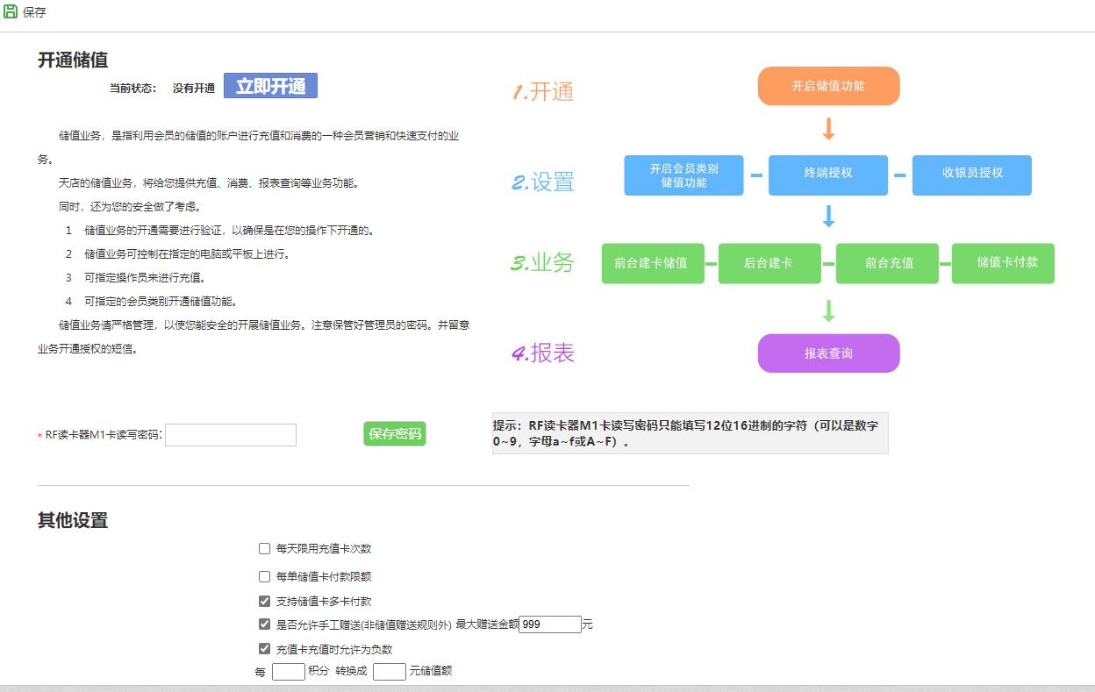Disable 支持储值卡多卡付款 option
Viewport: 1095px width, 692px height.
(x=264, y=601)
